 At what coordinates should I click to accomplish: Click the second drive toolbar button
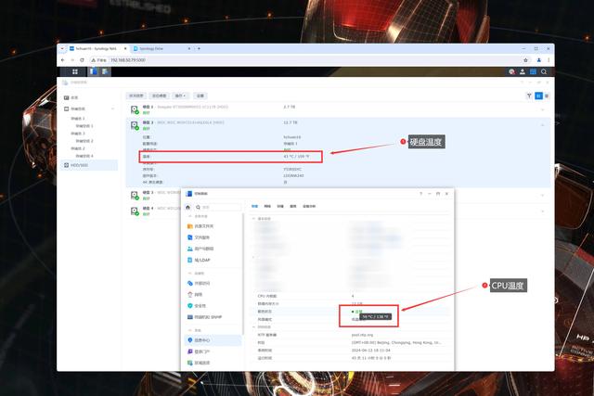(x=159, y=96)
